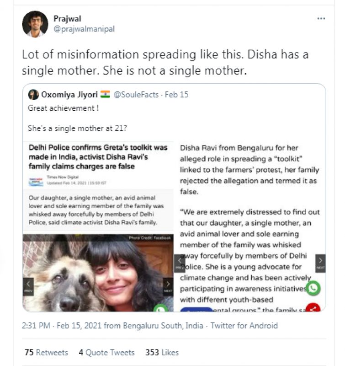Tap the WhatsApp icon below the dog photo

click(x=160, y=310)
